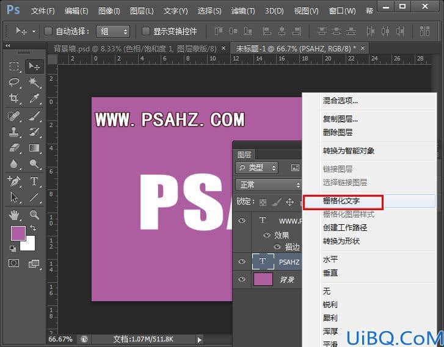Select the Hand tool
444x347 pixels.
(x=14, y=215)
